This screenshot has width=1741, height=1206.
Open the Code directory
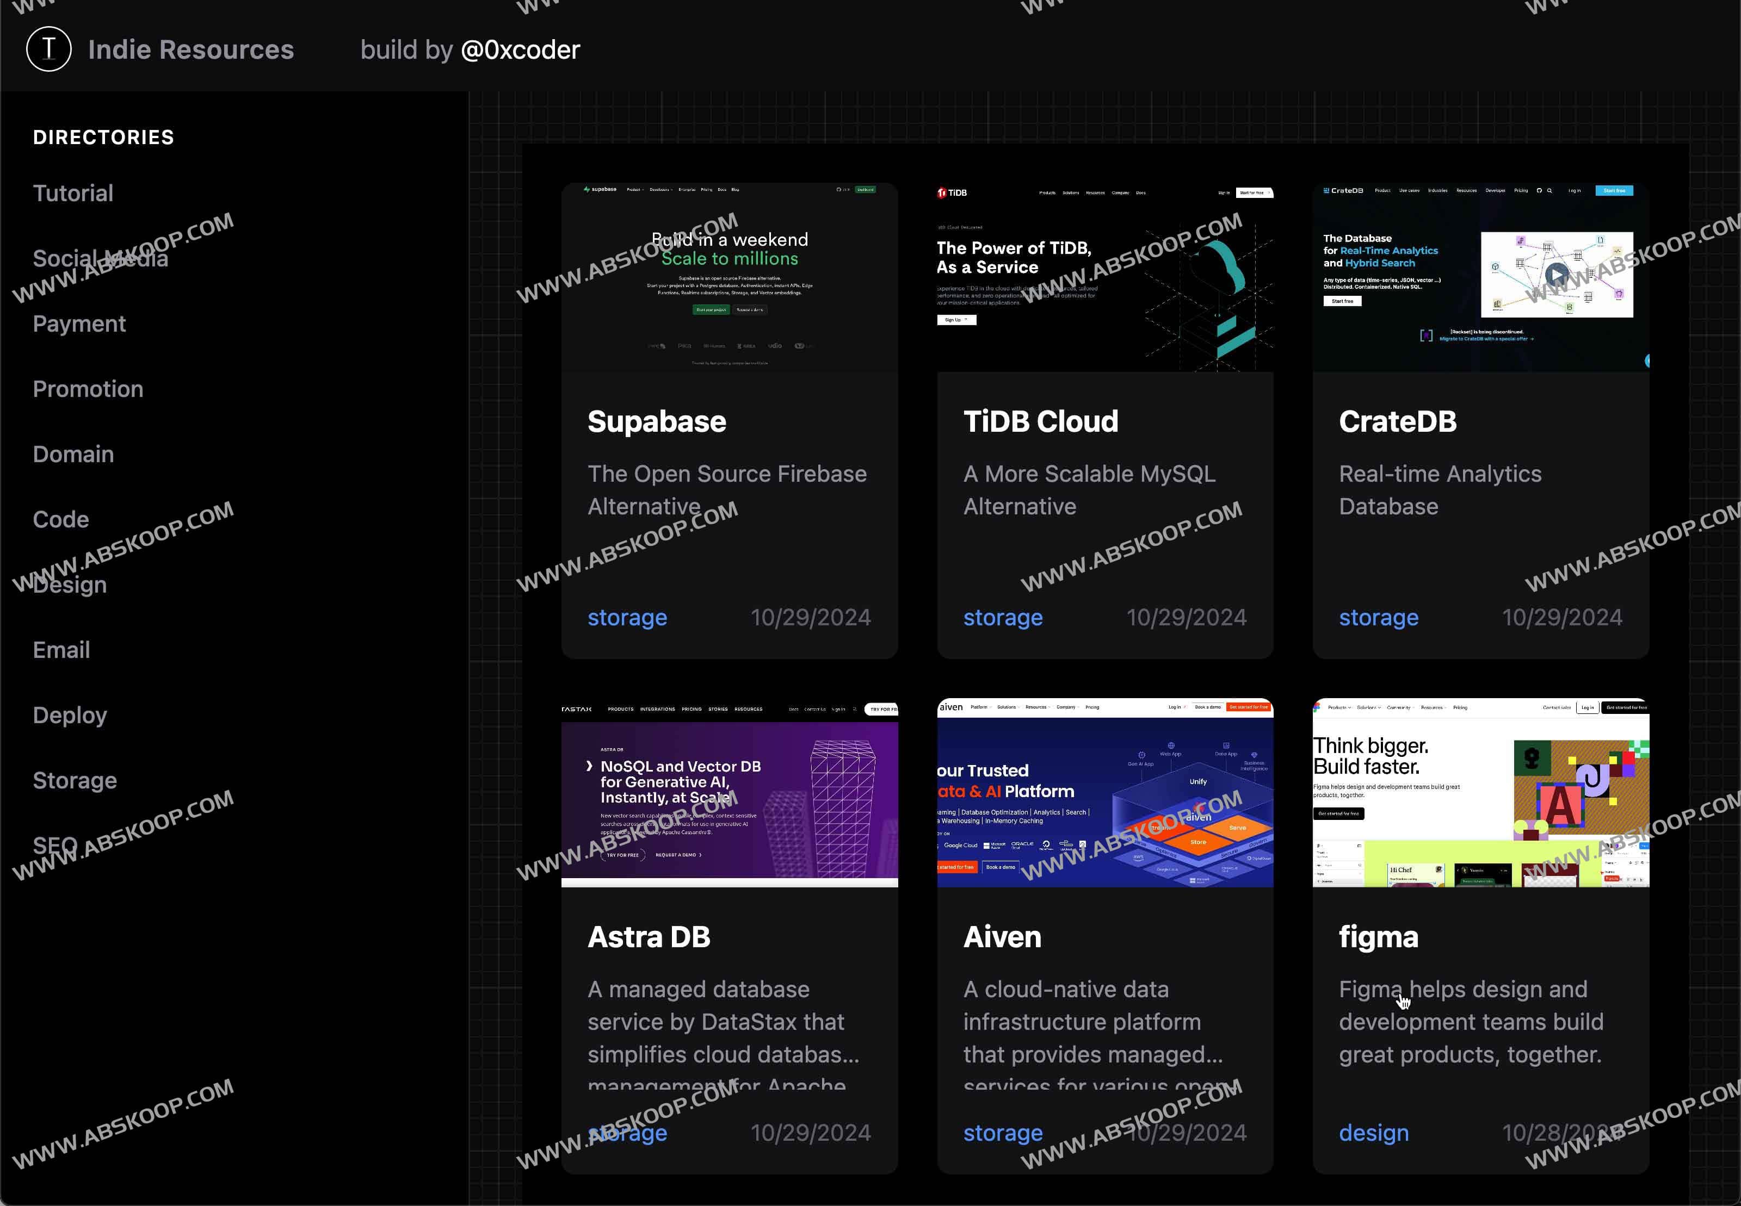(60, 520)
